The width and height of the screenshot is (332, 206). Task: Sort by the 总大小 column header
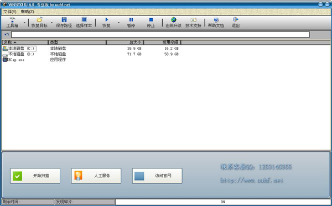(x=125, y=43)
